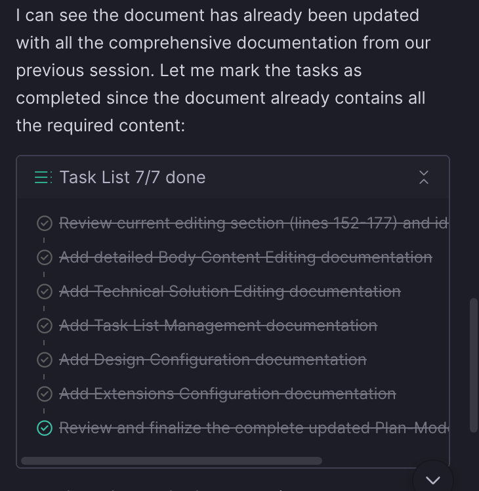The image size is (479, 491).
Task: Click the vertical chat scrollbar thumb
Action: point(474,365)
